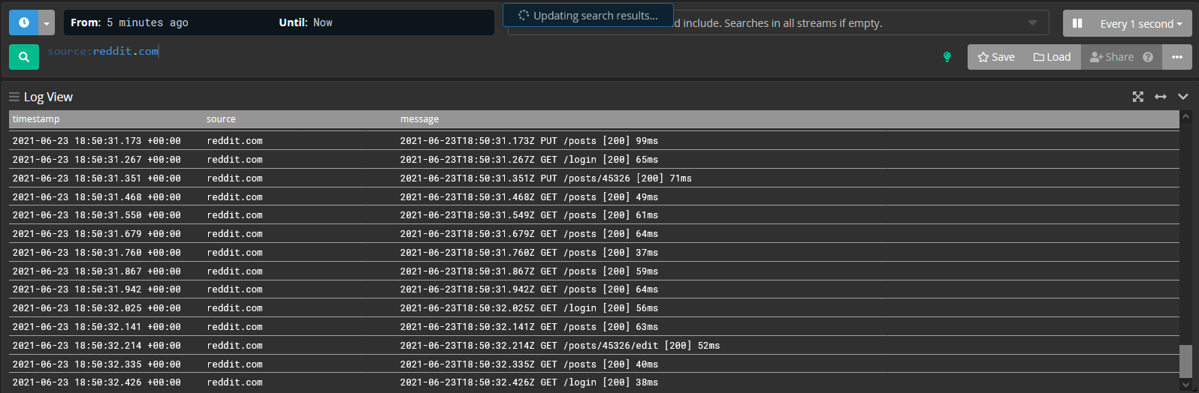Open the Log View chevron options menu
1199x393 pixels.
[x=1183, y=97]
